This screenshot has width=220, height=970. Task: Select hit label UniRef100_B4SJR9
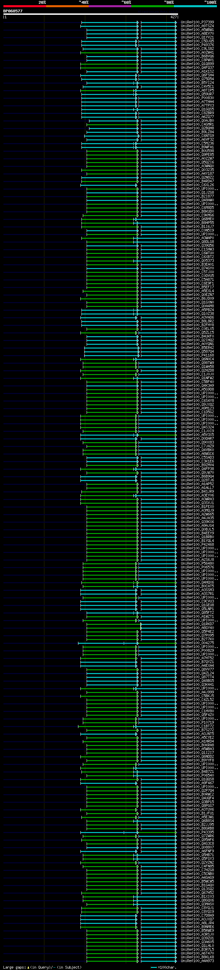coord(197,492)
